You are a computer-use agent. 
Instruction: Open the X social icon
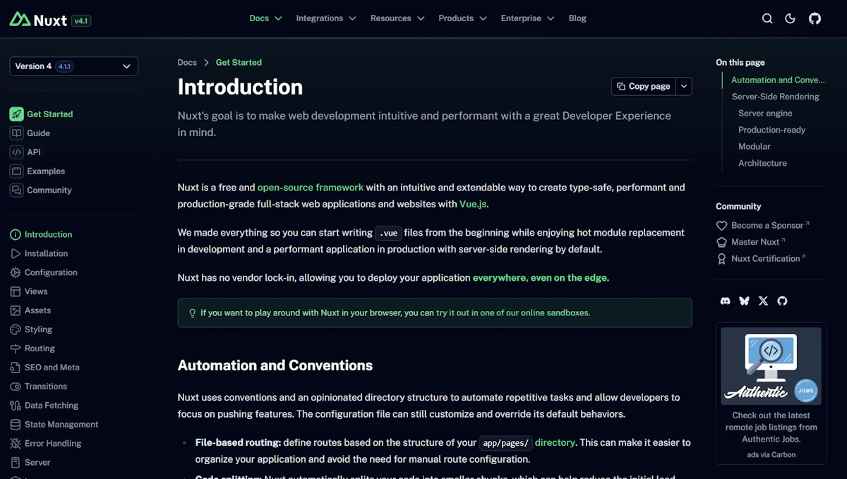click(763, 301)
